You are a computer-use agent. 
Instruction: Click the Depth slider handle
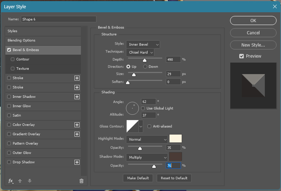(145, 60)
